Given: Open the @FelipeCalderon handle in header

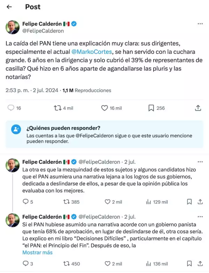Looking at the screenshot, I should point(43,31).
